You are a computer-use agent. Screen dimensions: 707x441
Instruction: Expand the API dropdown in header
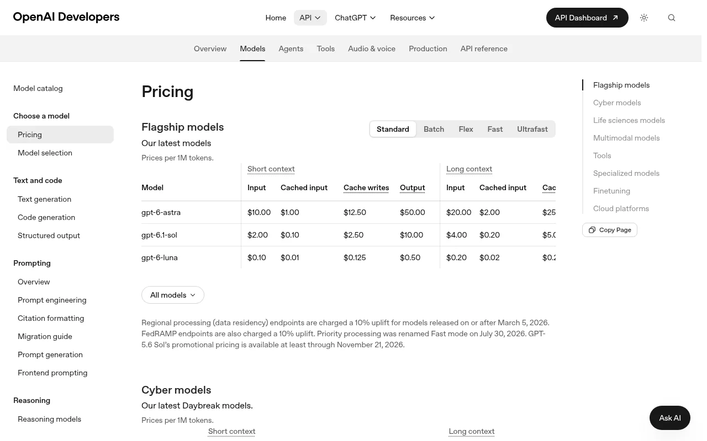[x=310, y=18]
